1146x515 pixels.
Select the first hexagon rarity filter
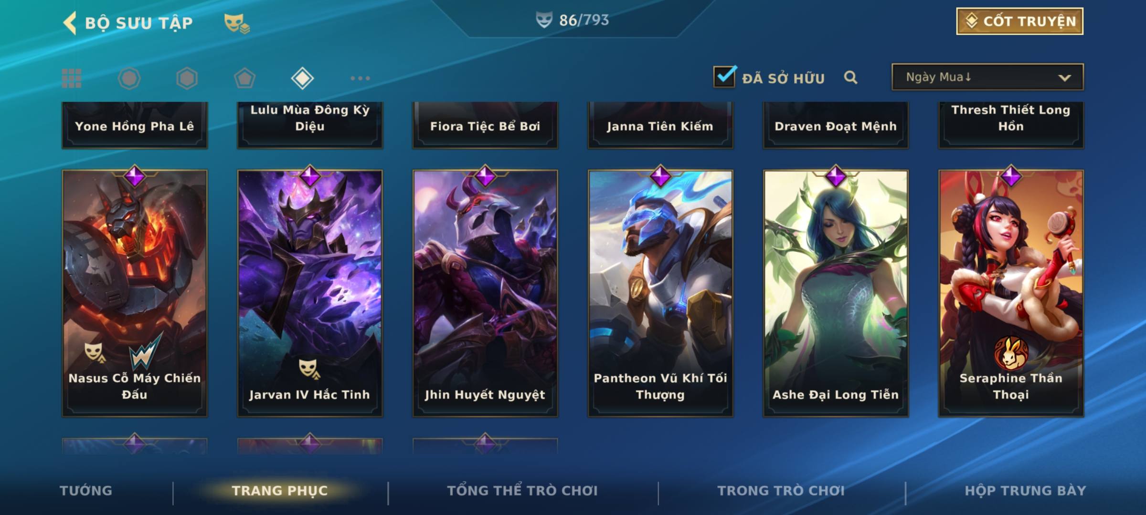129,78
